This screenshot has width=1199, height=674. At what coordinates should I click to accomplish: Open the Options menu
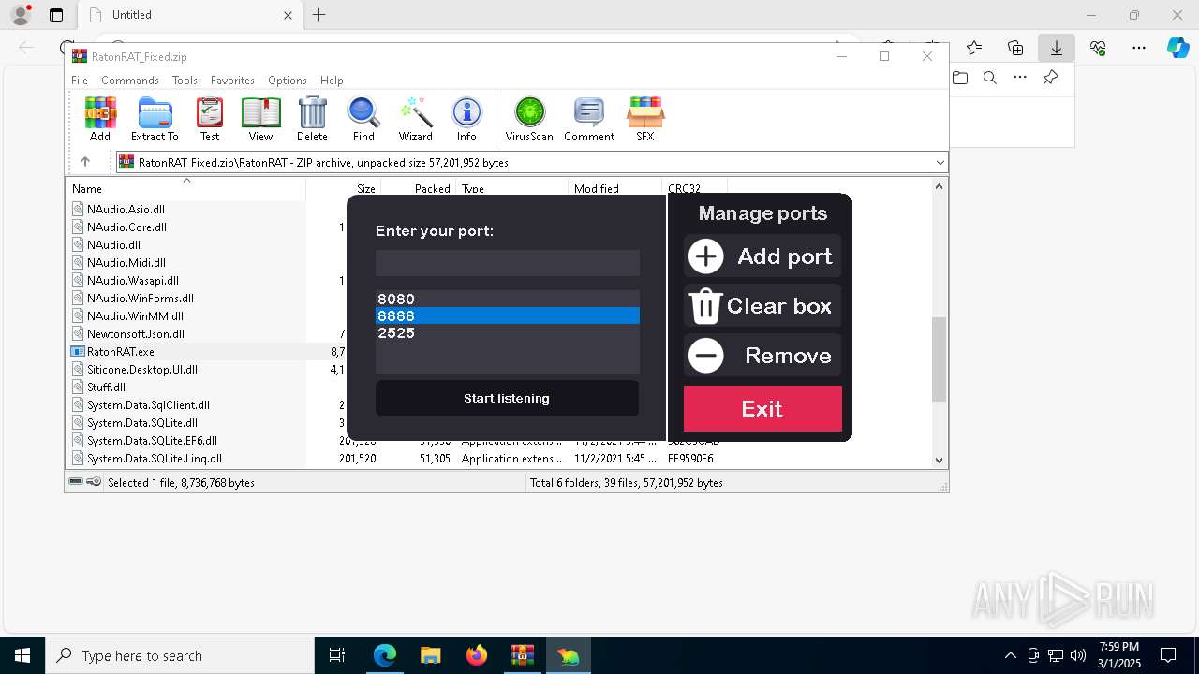click(288, 81)
